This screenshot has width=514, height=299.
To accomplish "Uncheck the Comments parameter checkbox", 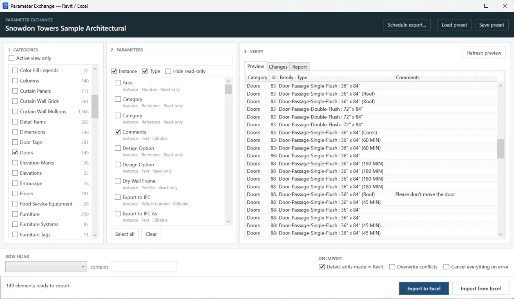I will point(118,132).
